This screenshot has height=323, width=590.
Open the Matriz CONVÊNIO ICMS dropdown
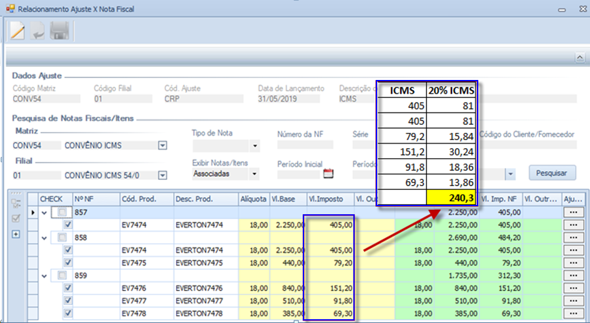coord(162,146)
